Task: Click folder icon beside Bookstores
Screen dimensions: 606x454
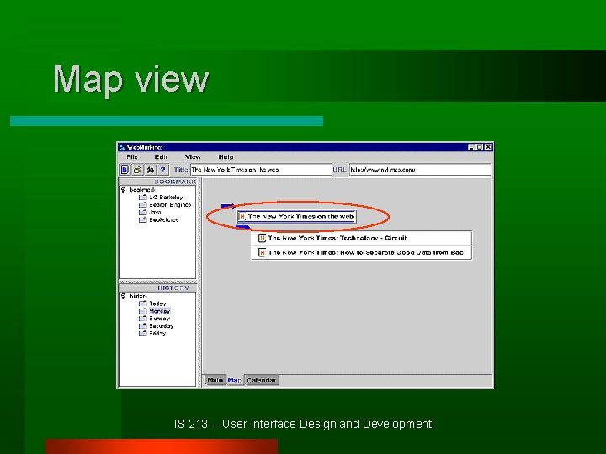Action: click(x=142, y=220)
